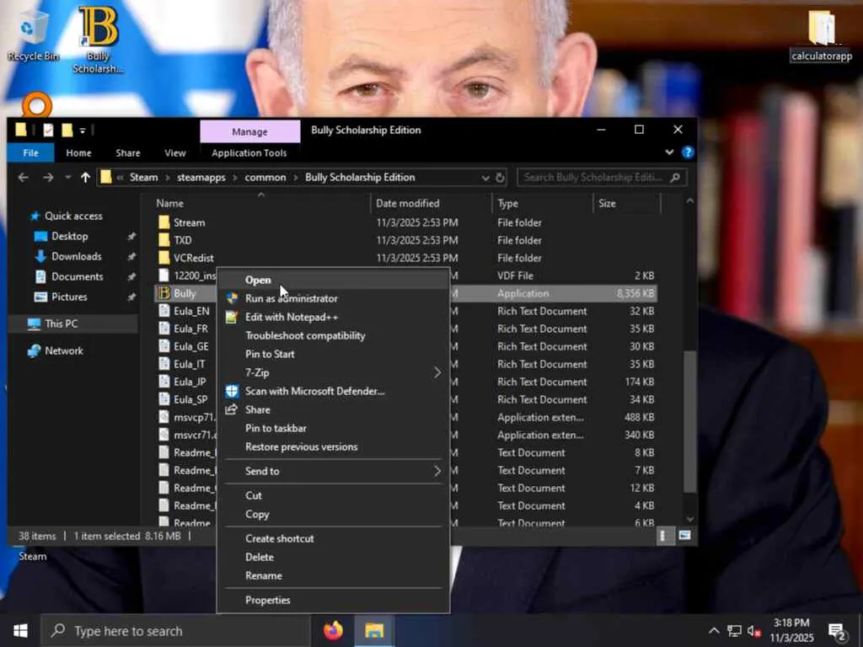Select the Bully application file
The image size is (863, 647).
pyautogui.click(x=185, y=293)
